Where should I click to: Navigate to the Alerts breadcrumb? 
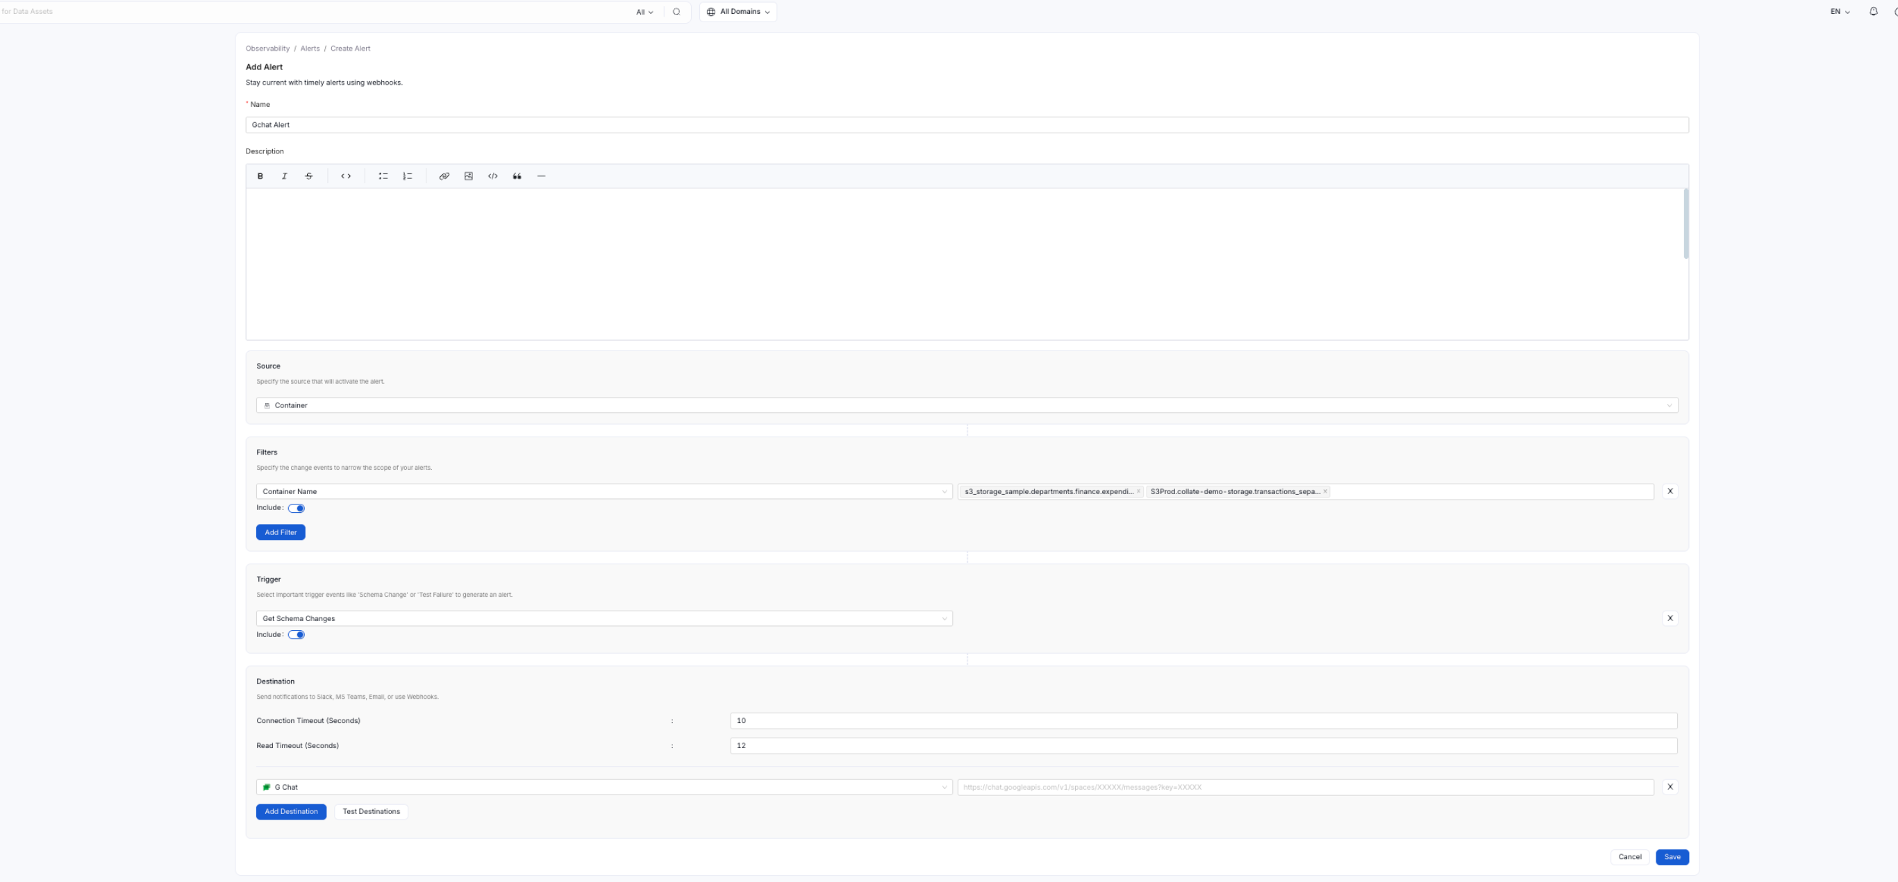pos(310,48)
